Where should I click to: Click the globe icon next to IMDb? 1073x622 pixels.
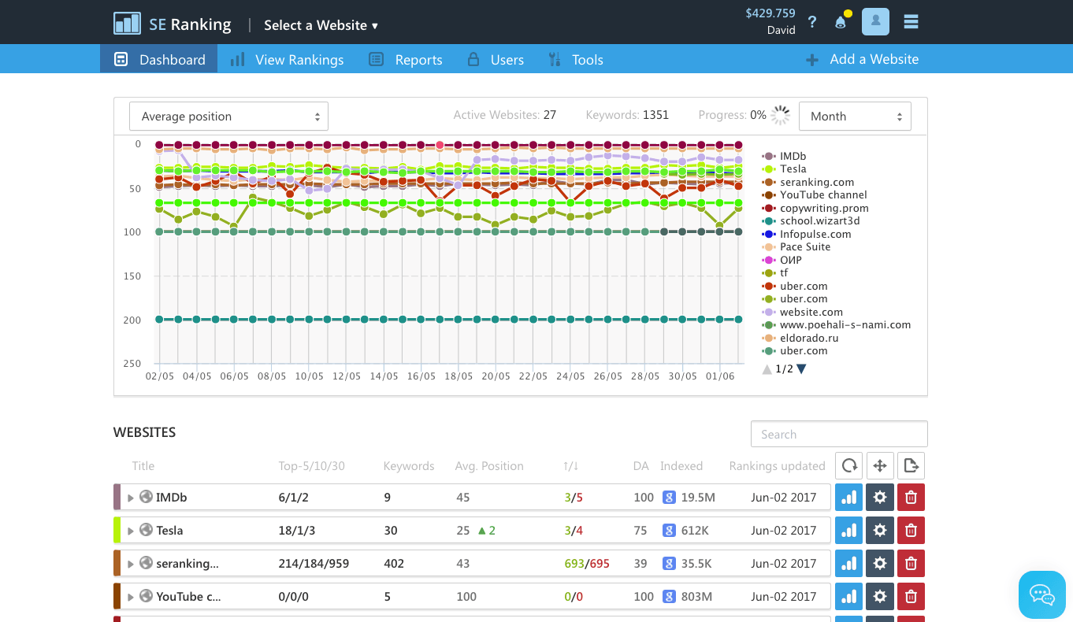[146, 497]
